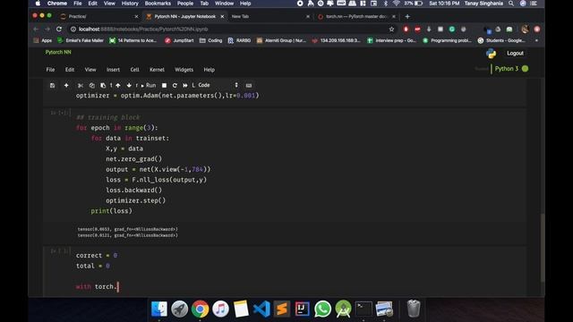The image size is (573, 322).
Task: Open the Jupyter View menu
Action: pos(90,70)
